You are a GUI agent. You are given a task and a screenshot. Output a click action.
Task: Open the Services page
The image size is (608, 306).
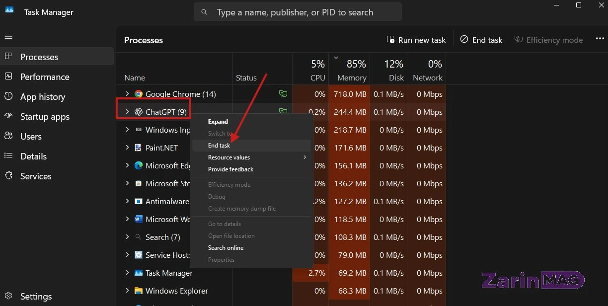57,176
